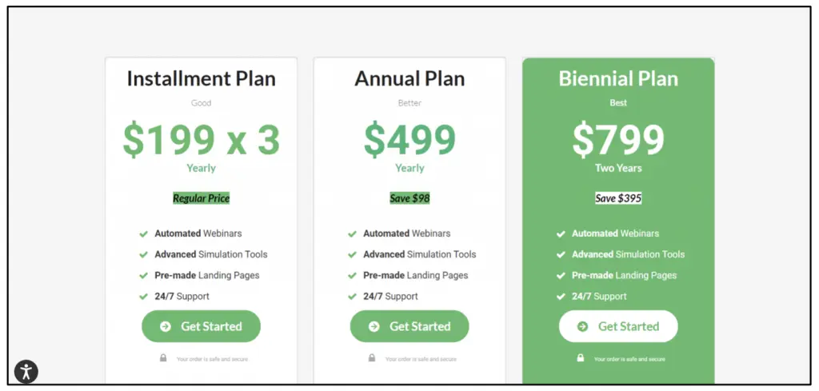Viewport: 819px width, 391px height.
Task: Select the Biennial Plan heading
Action: pyautogui.click(x=618, y=79)
